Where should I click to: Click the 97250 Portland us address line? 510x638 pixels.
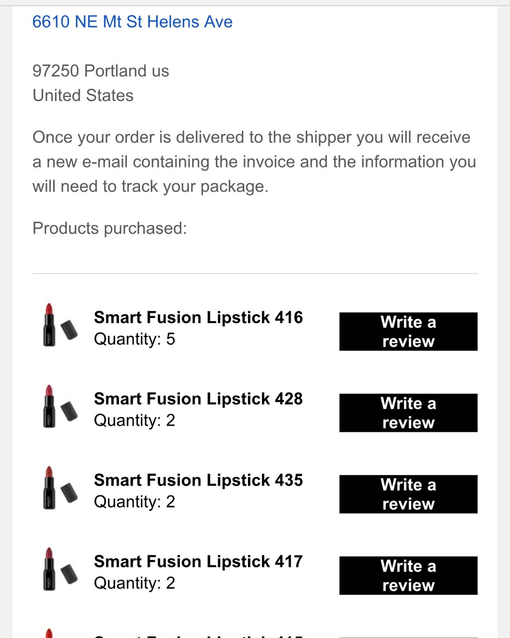pyautogui.click(x=101, y=71)
